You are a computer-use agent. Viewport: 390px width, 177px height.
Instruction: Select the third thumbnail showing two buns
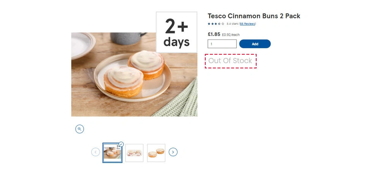(156, 153)
